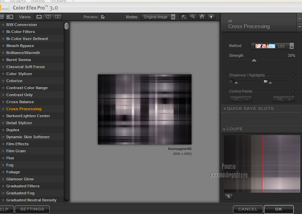Select the Cross Balance filter
Image resolution: width=302 pixels, height=214 pixels.
click(x=20, y=102)
